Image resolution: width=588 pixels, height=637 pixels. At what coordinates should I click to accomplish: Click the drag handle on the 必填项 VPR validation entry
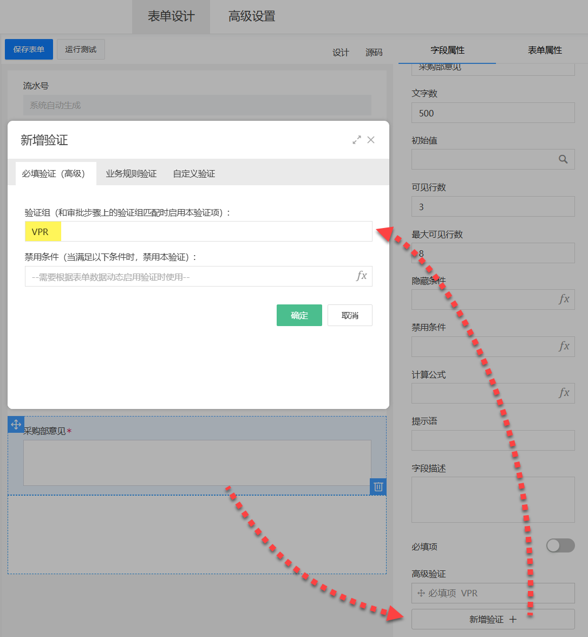tap(422, 593)
